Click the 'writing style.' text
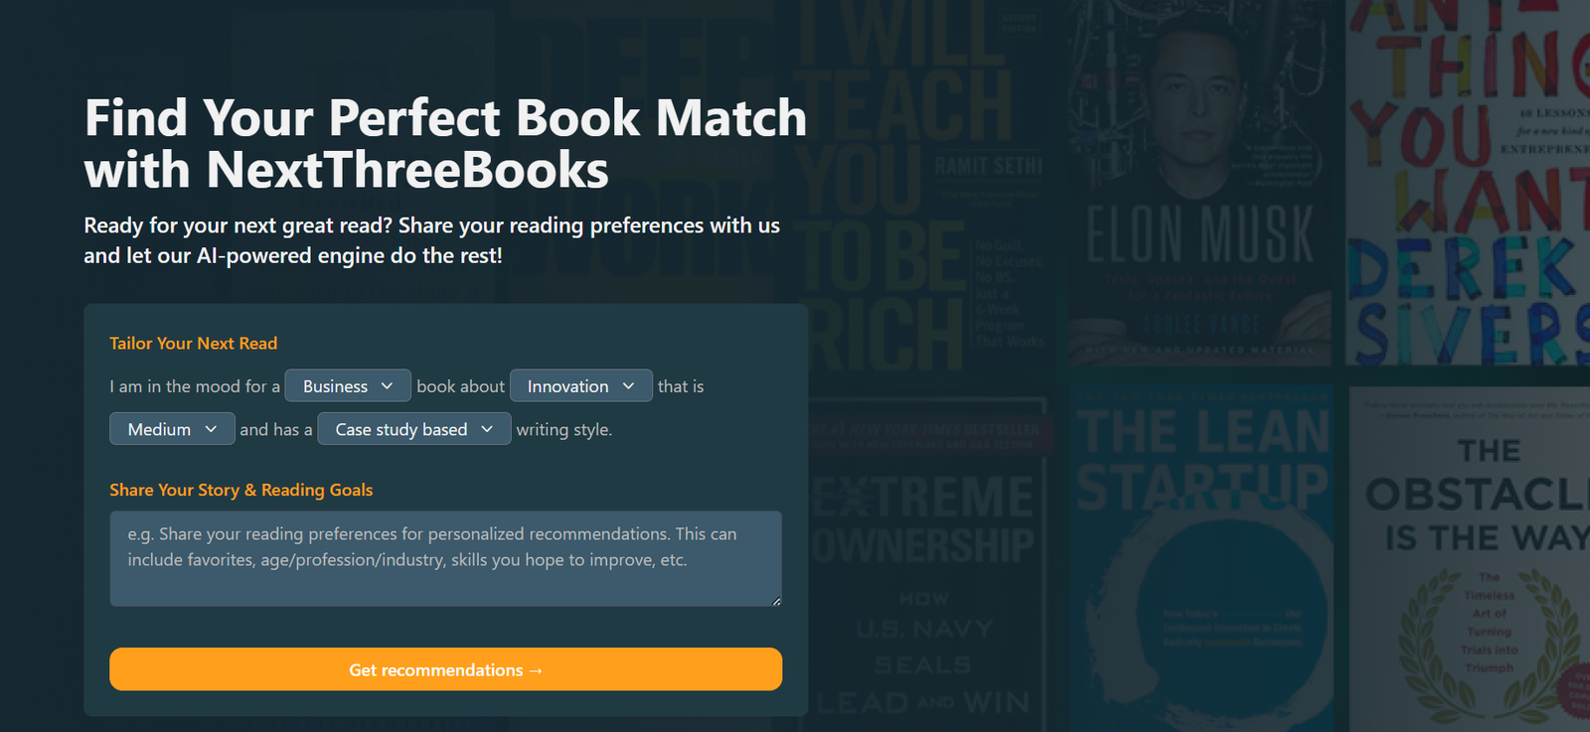1590x732 pixels. [563, 430]
